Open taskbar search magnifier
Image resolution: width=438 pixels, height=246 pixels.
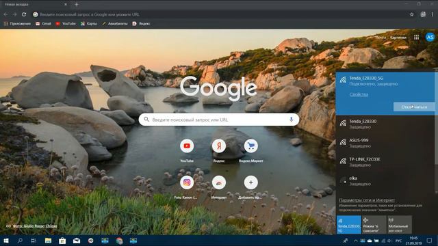[x=20, y=241]
